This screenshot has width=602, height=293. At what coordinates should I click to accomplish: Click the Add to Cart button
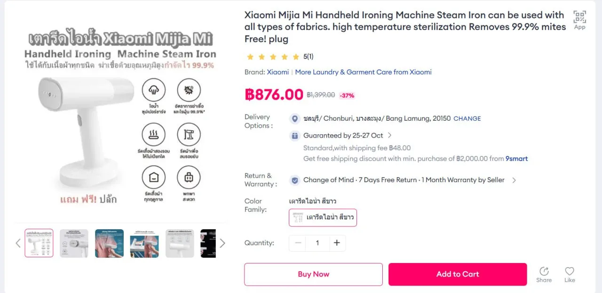click(x=458, y=274)
